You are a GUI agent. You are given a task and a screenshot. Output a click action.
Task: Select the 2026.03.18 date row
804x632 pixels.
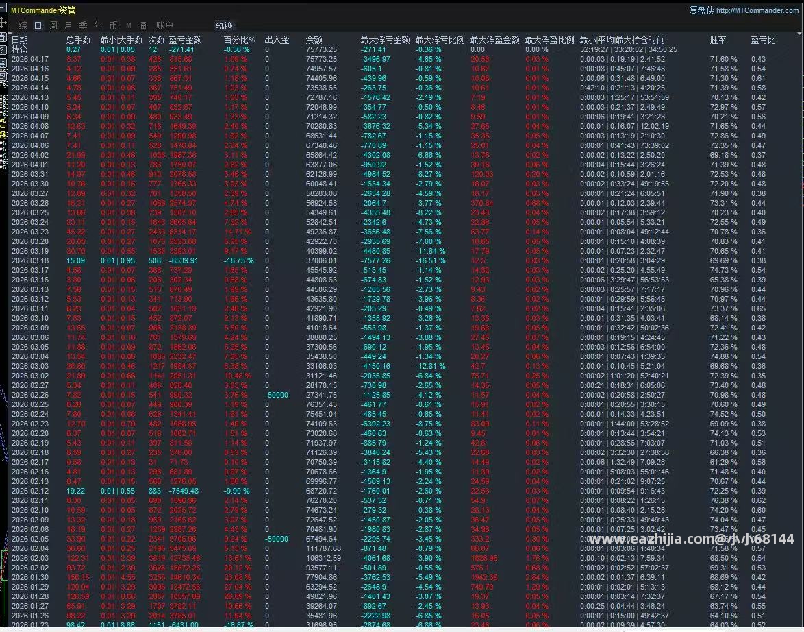pyautogui.click(x=29, y=260)
